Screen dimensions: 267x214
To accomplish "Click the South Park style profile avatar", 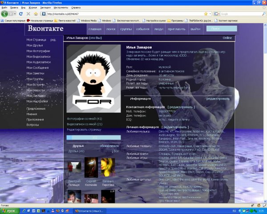I will [93, 78].
